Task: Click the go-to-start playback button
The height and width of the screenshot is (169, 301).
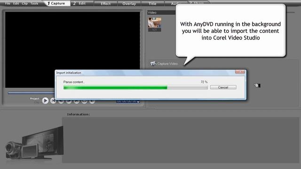Action: pos(53,101)
